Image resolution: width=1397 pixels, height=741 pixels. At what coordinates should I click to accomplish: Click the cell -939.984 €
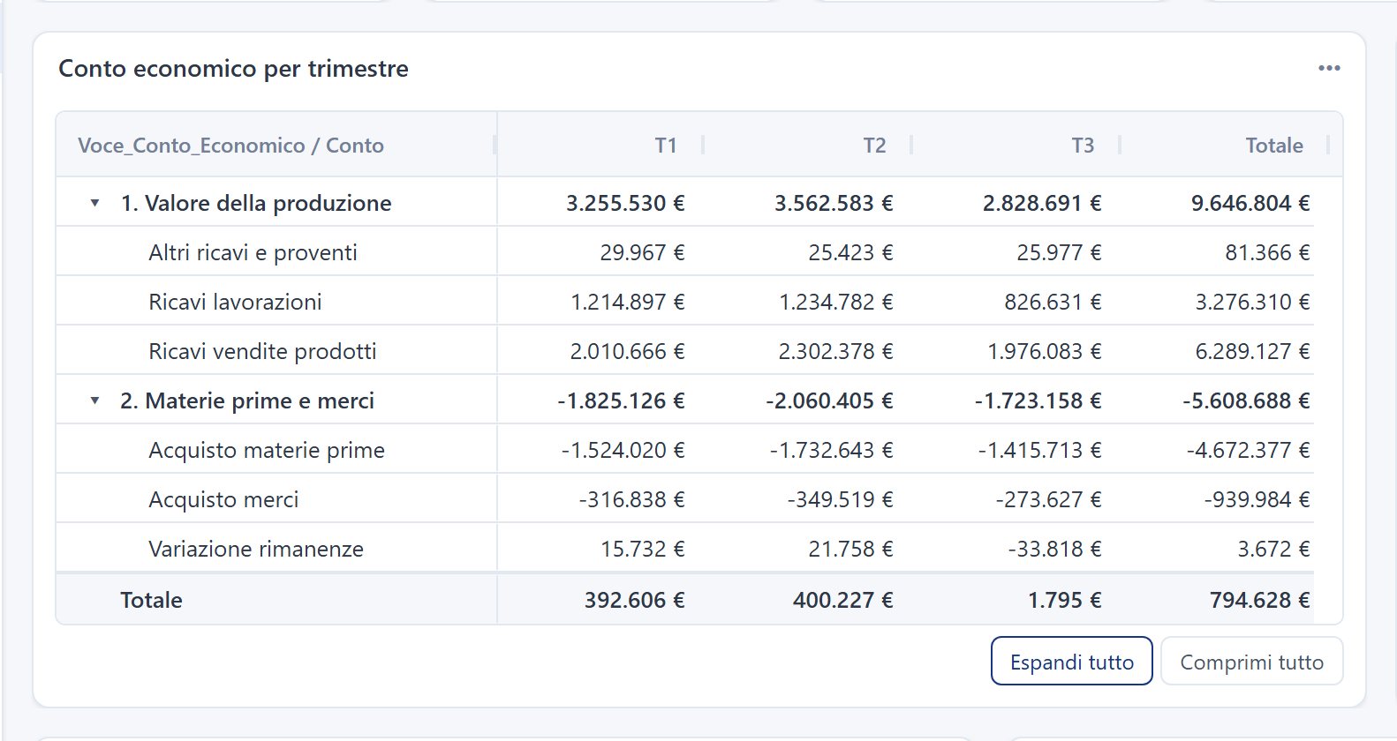tap(1257, 500)
